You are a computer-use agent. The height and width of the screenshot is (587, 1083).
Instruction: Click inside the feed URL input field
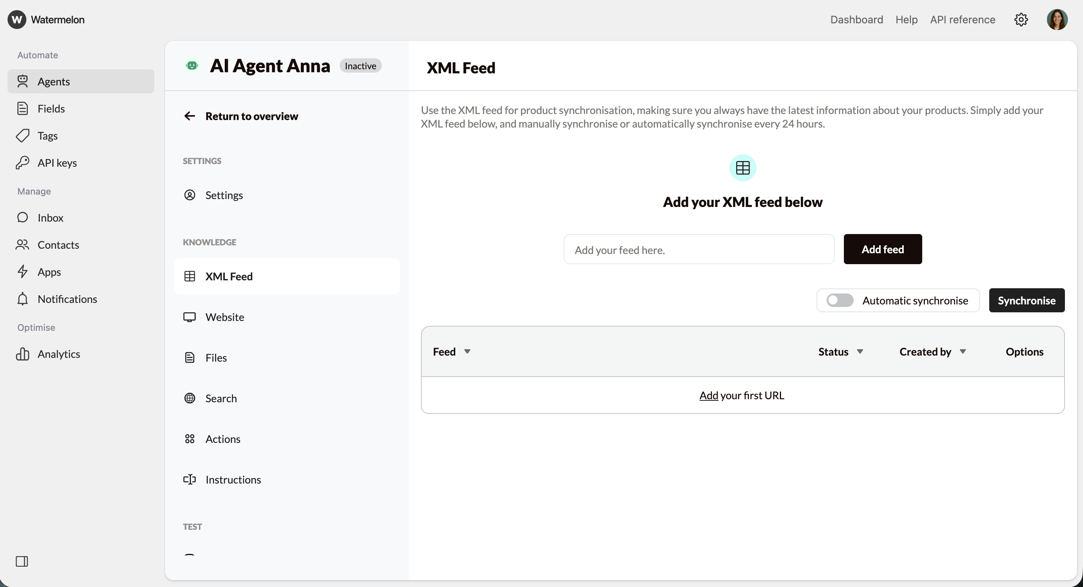698,249
